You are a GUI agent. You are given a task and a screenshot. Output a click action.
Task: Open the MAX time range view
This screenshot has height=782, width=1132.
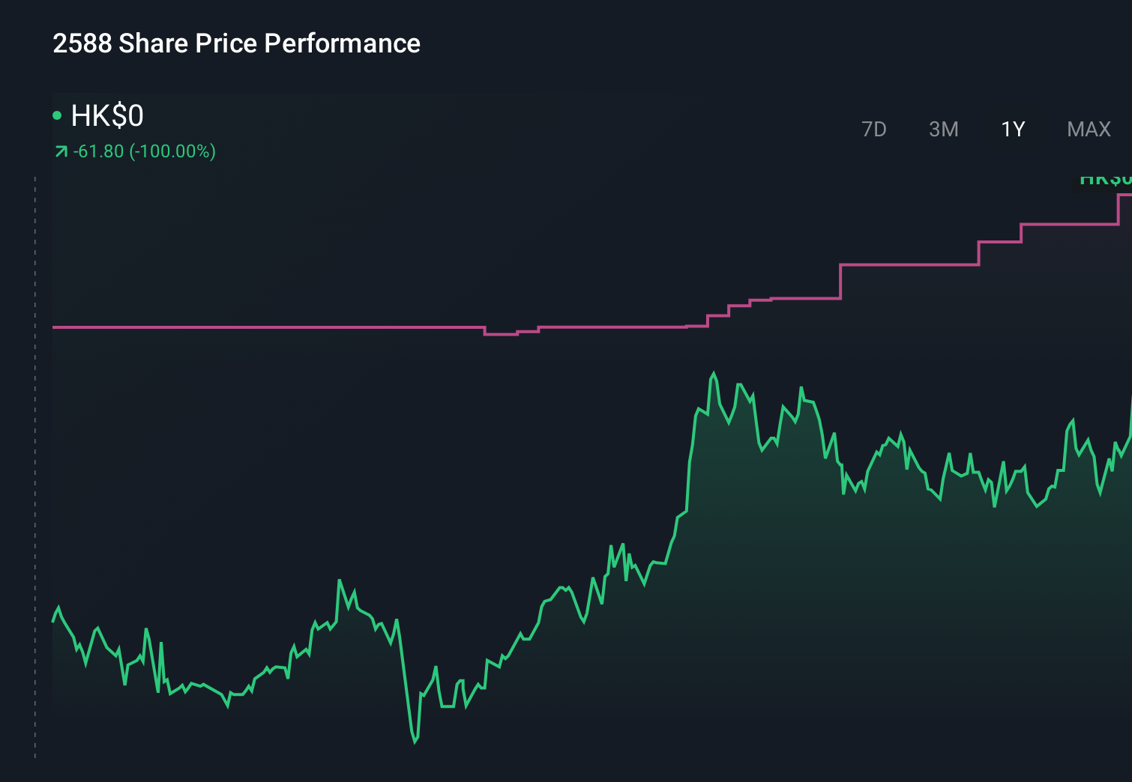tap(1089, 129)
